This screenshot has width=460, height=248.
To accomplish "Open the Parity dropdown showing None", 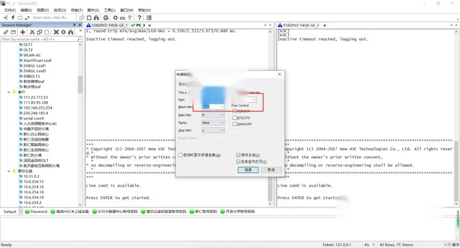I will pos(213,123).
